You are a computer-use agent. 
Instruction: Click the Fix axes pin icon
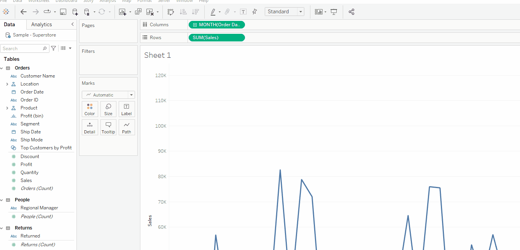click(254, 12)
